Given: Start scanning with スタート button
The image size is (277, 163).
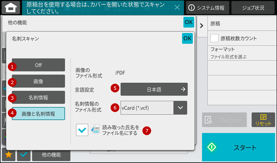Looking at the screenshot, I should click(x=239, y=147).
